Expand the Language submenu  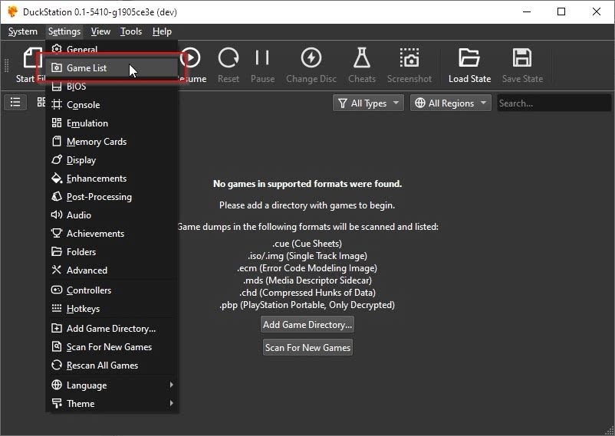point(112,385)
